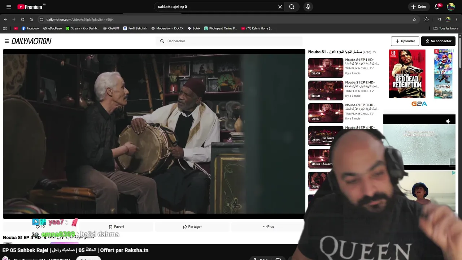Open Nouba S1 EP 3 thumbnail
This screenshot has width=462, height=260.
(x=326, y=113)
